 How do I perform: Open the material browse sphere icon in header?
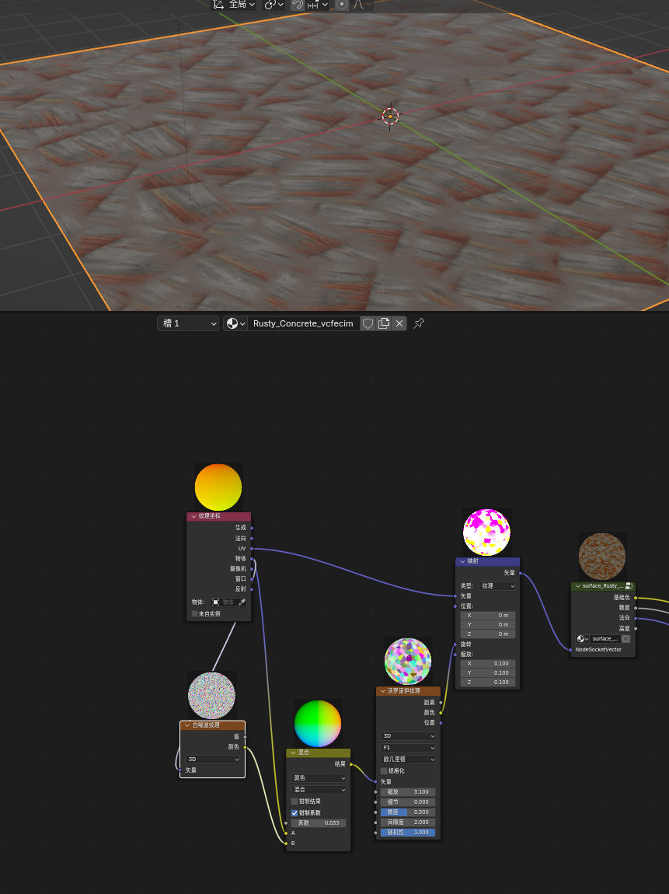click(235, 323)
